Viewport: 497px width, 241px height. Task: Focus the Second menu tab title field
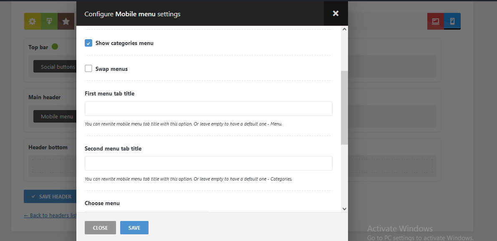point(208,163)
